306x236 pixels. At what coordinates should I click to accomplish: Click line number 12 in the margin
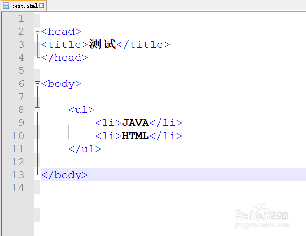pos(18,162)
